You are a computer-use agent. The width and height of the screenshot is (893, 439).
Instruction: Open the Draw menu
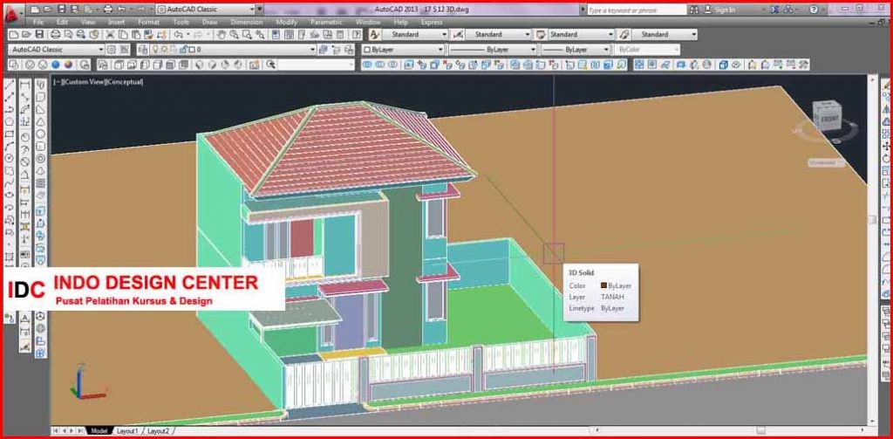coord(209,22)
